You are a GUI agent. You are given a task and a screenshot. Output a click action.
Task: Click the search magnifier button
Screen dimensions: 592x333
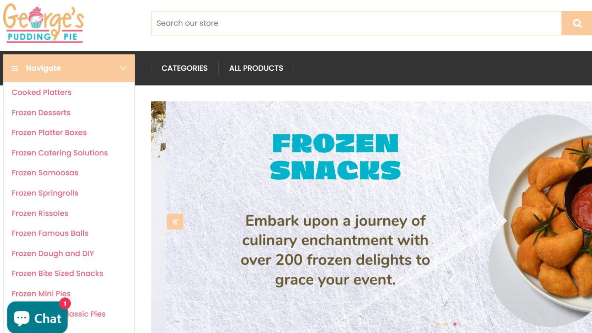(x=577, y=23)
